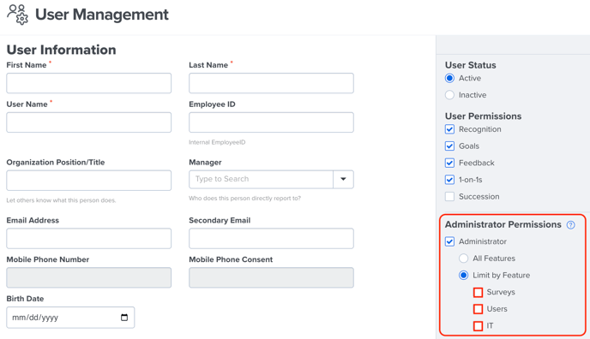This screenshot has width=590, height=339.
Task: Check the Surveys feature checkbox
Action: click(x=478, y=292)
